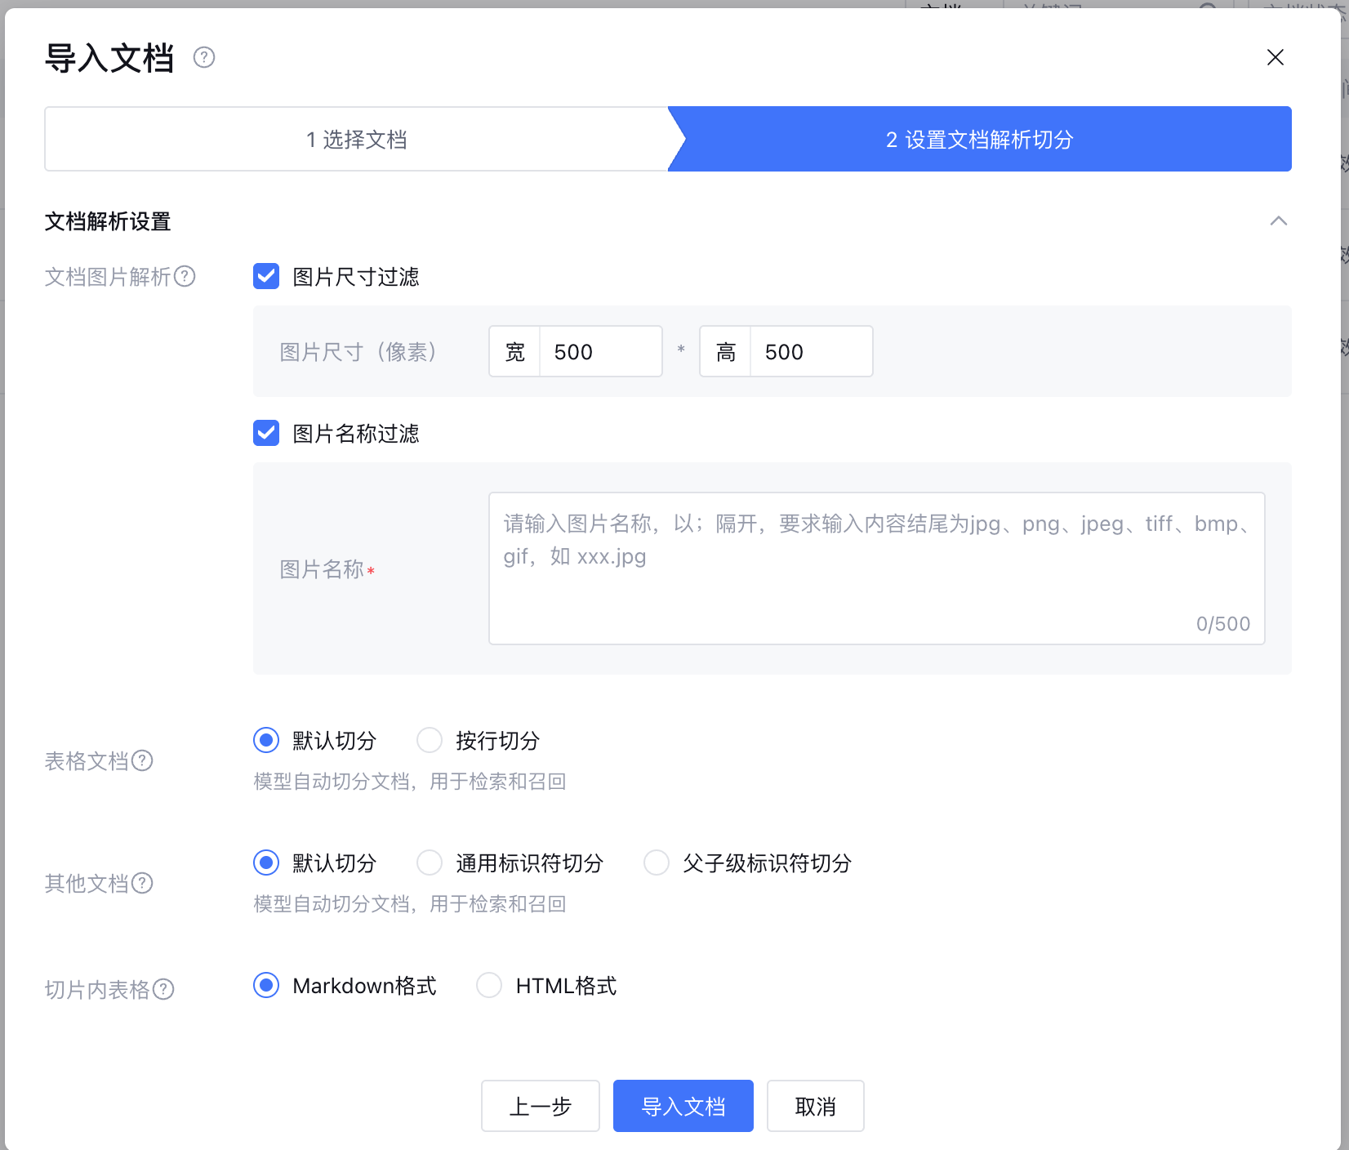Choose Markdown格式 for table slices
Screen dimensions: 1349x1150
266,985
